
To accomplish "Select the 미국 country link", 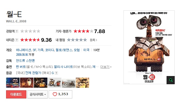I will tap(86, 50).
